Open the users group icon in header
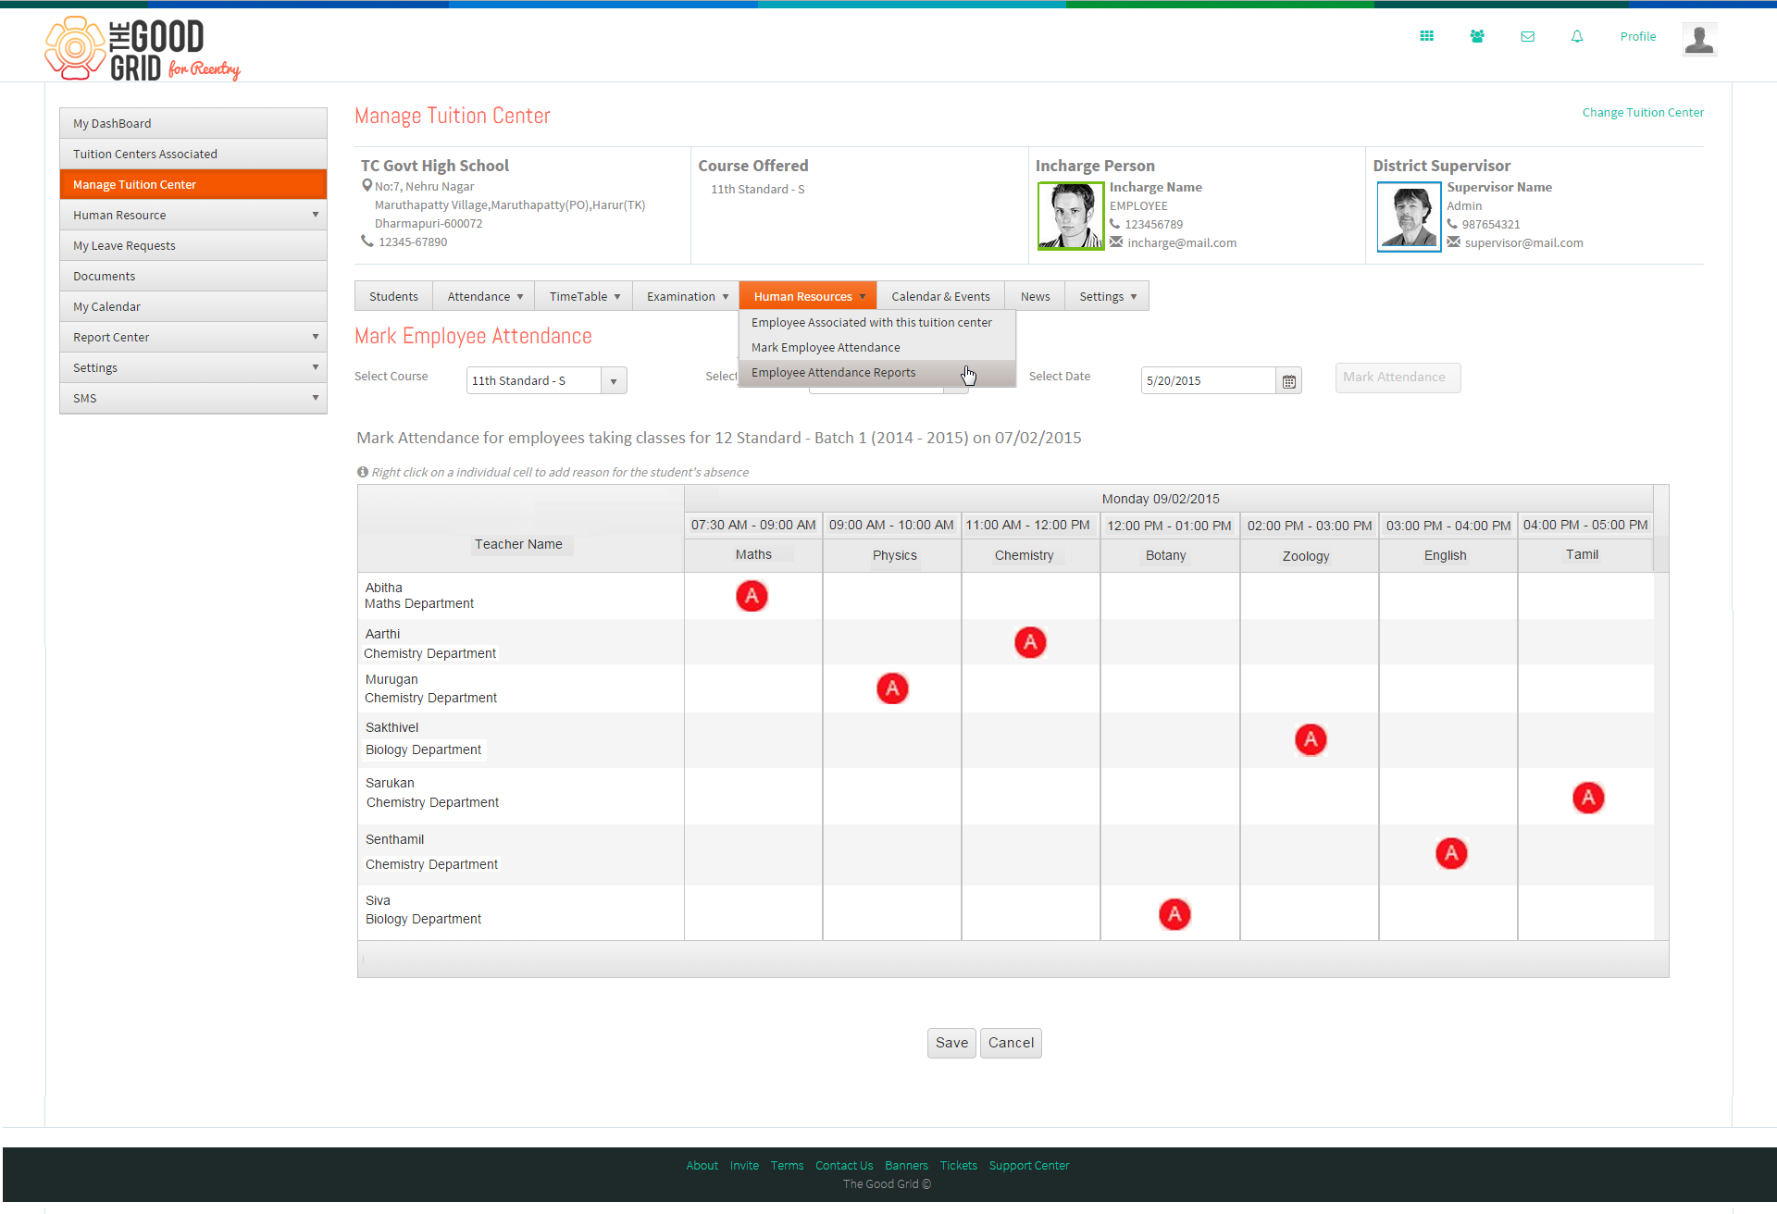1777x1214 pixels. [1477, 36]
